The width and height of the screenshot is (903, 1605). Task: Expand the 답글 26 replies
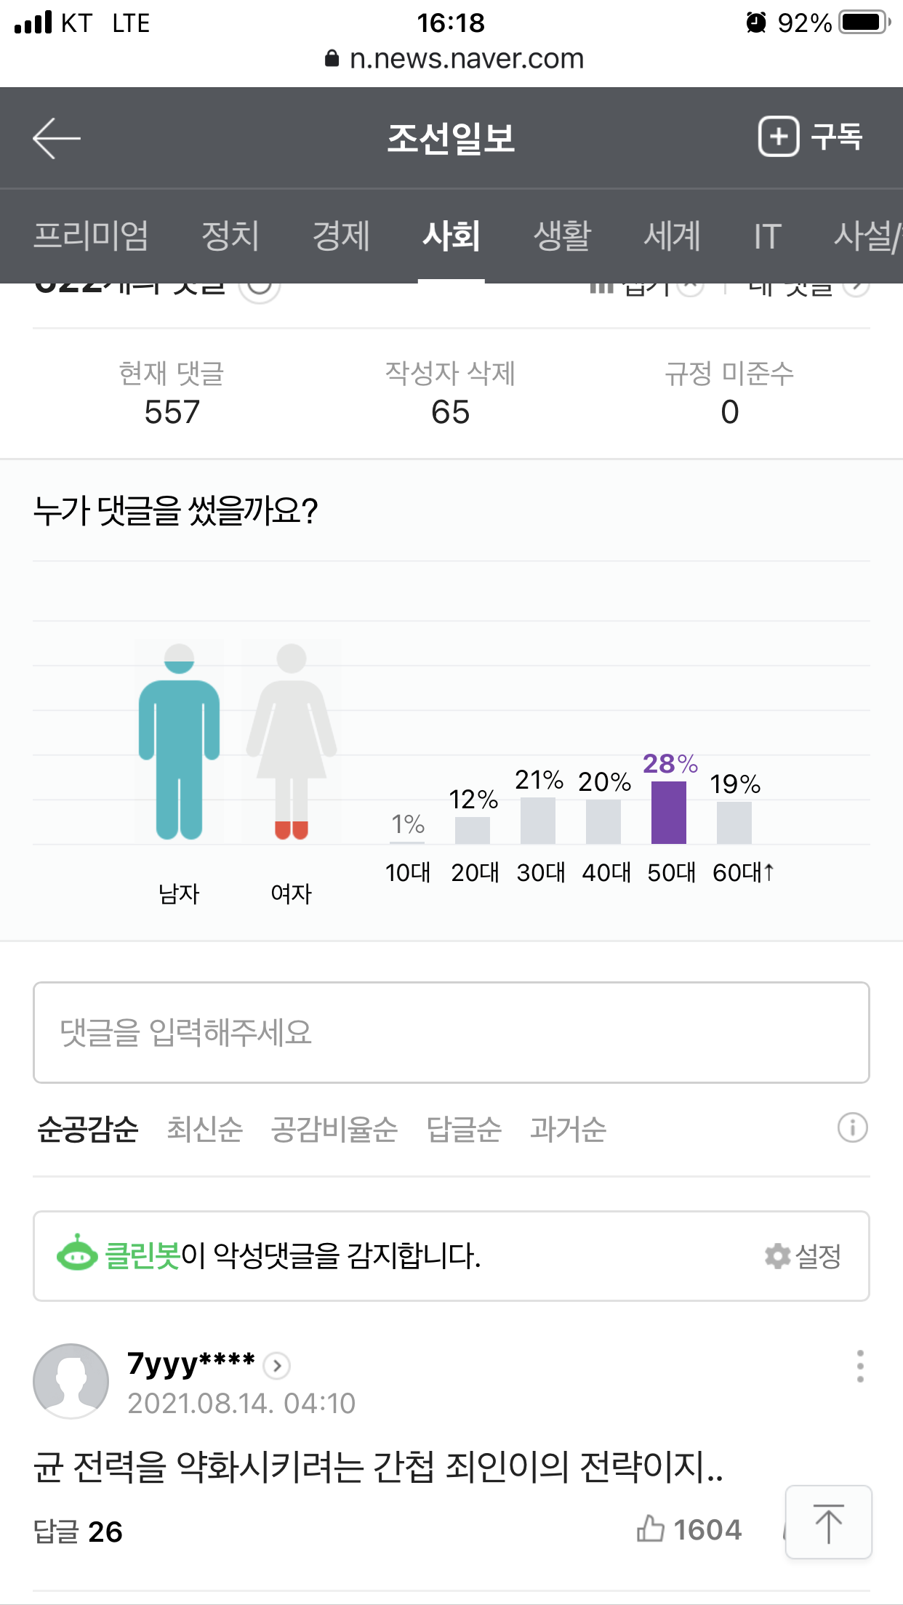[x=78, y=1532]
